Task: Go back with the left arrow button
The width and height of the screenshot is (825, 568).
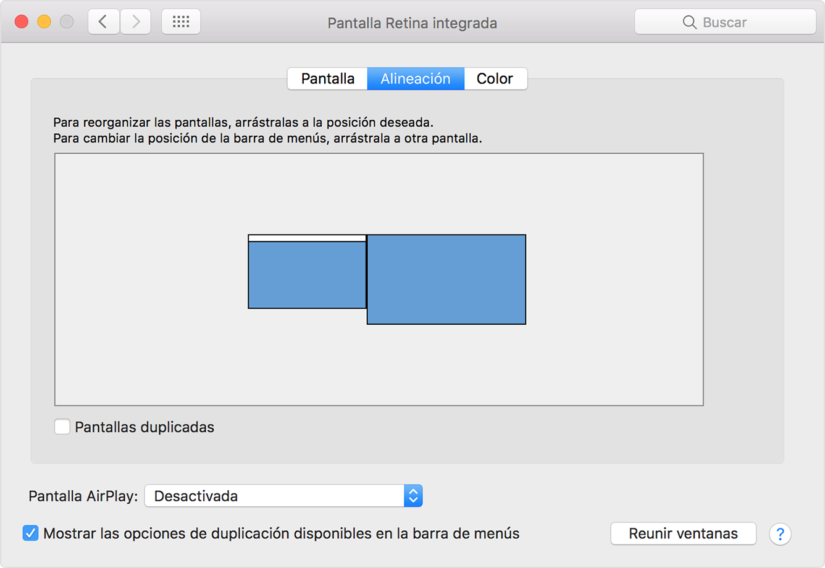Action: click(104, 22)
